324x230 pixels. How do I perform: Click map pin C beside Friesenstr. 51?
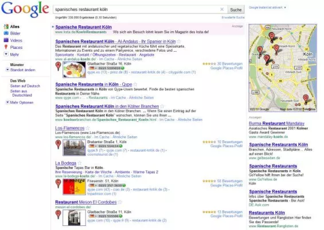(x=58, y=183)
